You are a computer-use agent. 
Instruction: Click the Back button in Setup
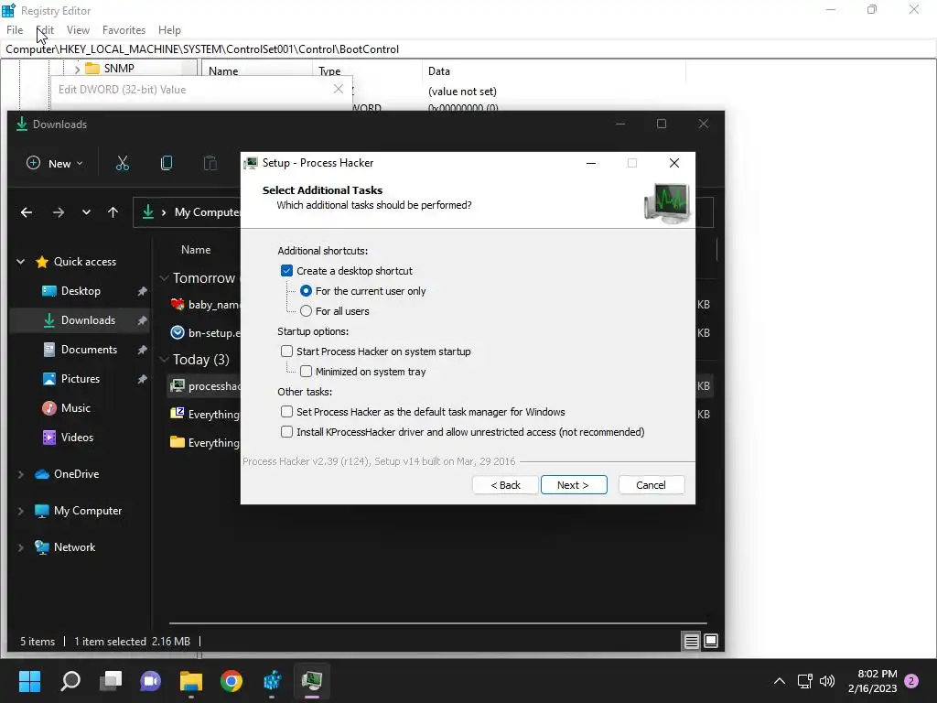(505, 485)
